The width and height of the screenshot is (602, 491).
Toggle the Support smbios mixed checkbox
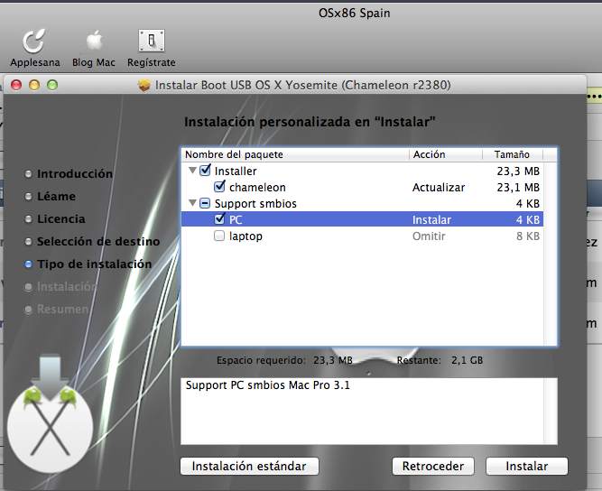(x=206, y=203)
